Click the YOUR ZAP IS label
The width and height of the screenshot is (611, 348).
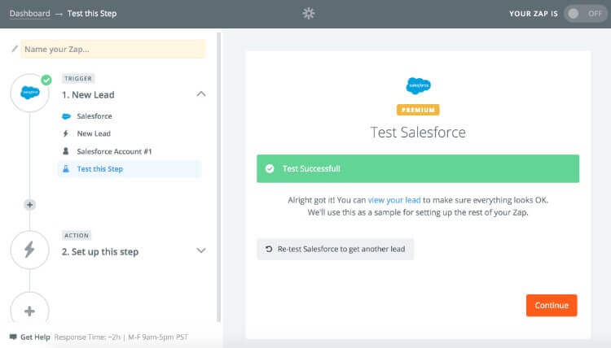[534, 14]
